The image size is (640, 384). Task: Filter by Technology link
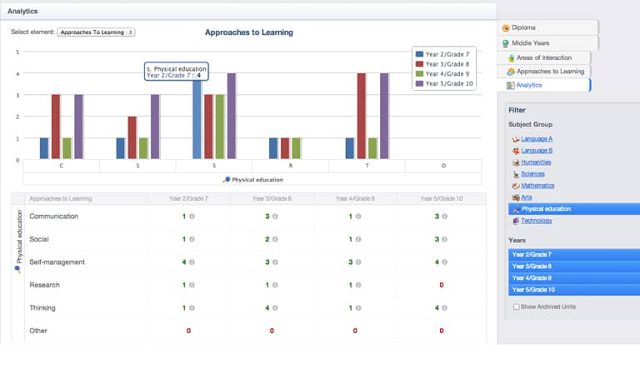pyautogui.click(x=537, y=221)
